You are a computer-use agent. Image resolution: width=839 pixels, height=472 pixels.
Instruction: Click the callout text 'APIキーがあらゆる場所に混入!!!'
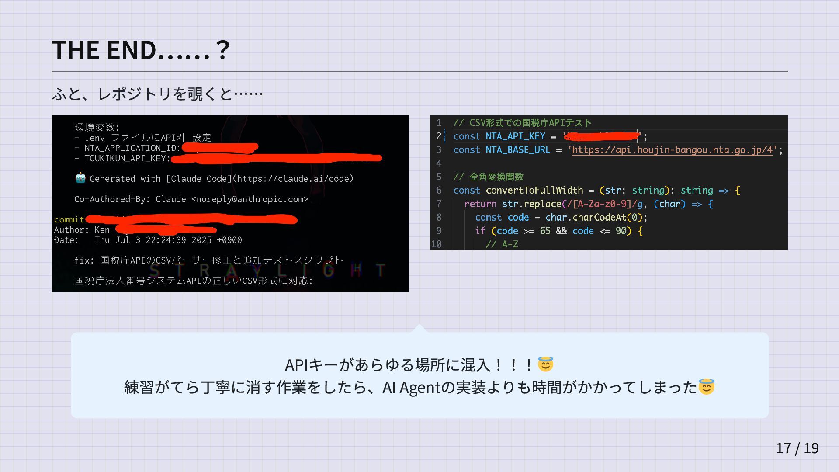410,364
